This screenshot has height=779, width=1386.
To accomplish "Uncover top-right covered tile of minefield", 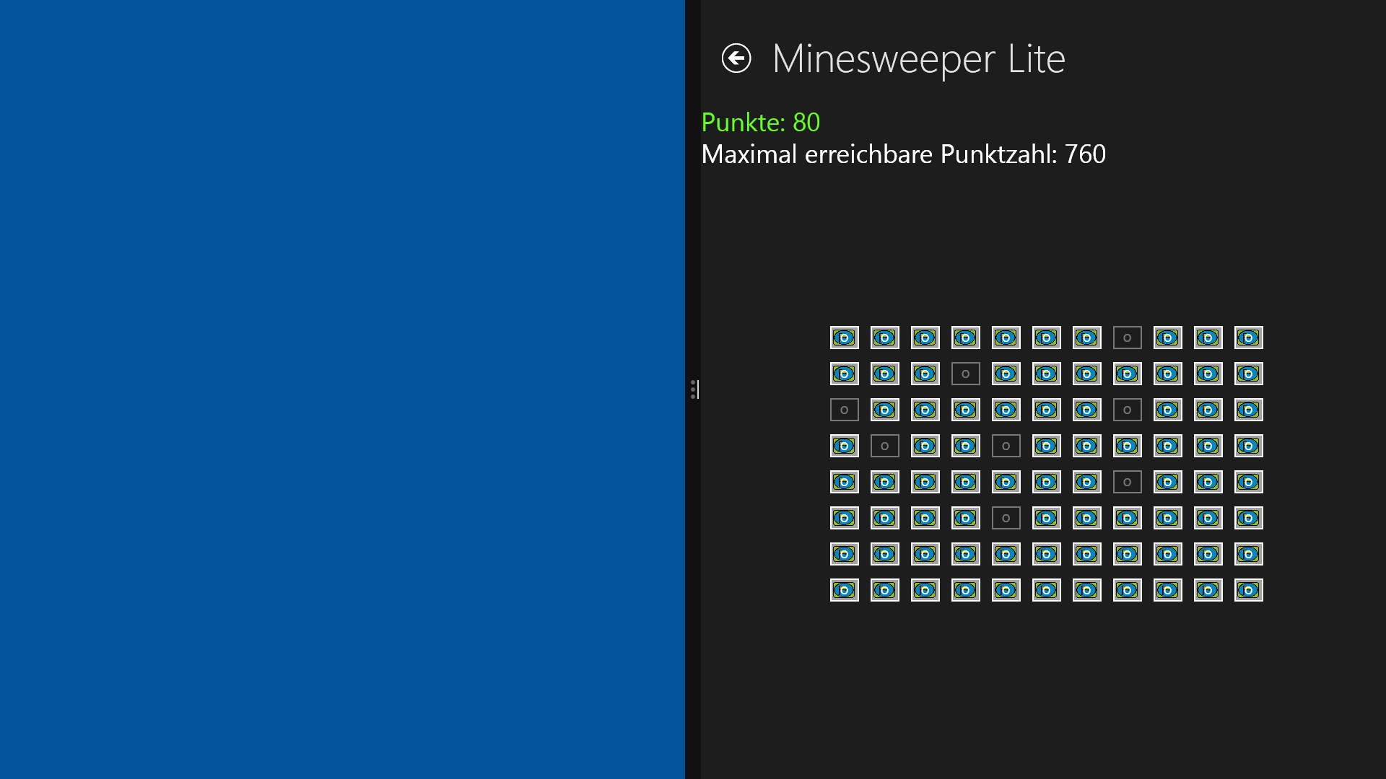I will [x=1248, y=338].
